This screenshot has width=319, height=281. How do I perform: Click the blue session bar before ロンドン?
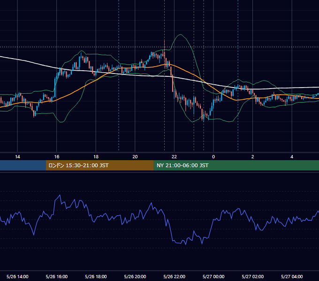(23, 165)
